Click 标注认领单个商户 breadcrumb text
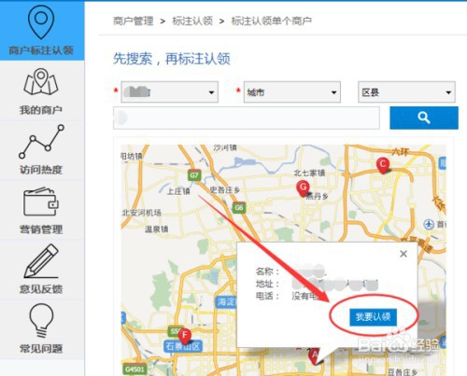 272,21
